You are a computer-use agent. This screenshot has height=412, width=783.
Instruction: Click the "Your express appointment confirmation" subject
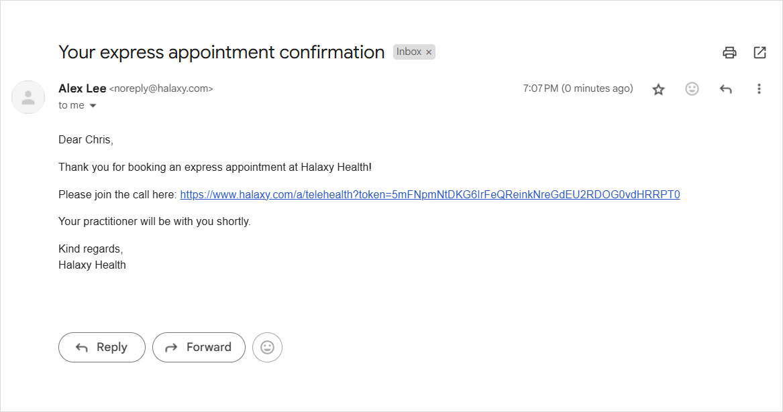[x=221, y=52]
